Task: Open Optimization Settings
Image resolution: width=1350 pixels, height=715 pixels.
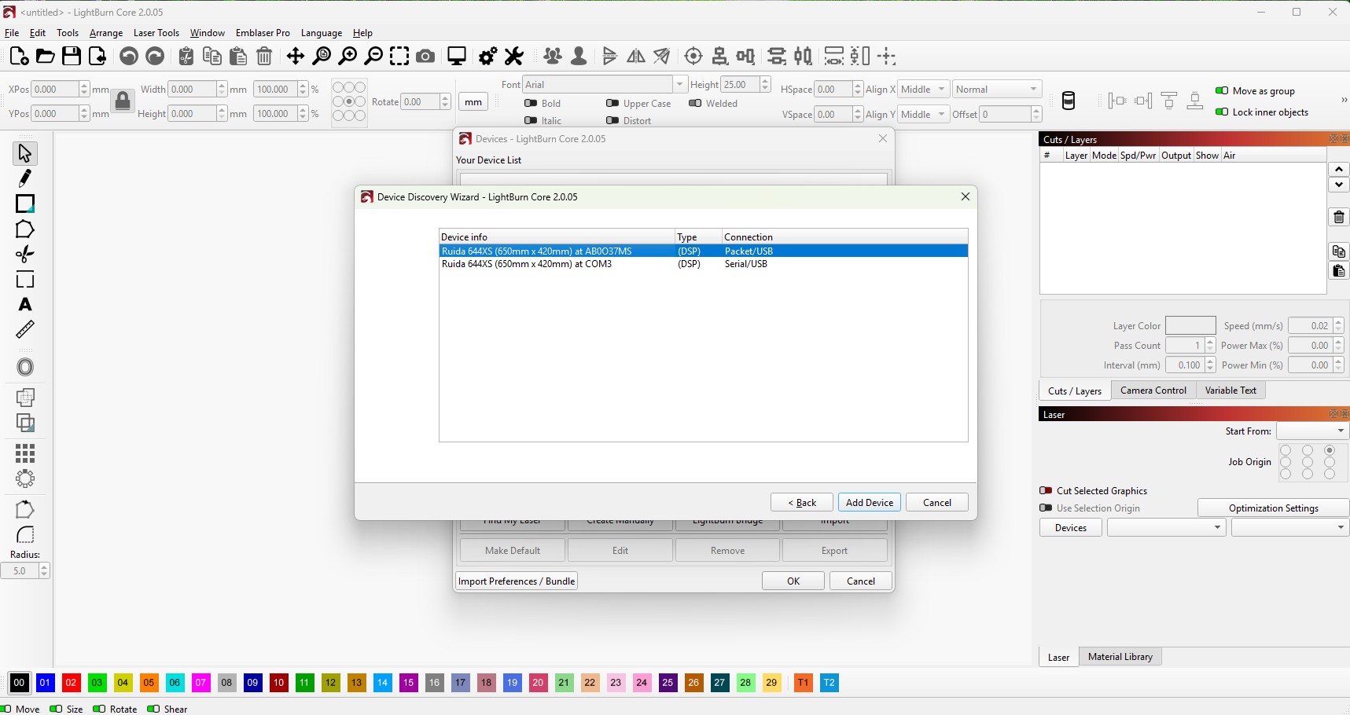Action: (x=1274, y=508)
